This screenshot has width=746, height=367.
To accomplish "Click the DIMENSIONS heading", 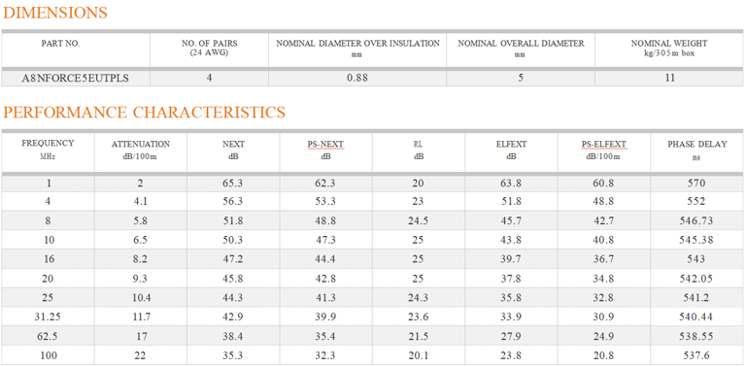I will 55,13.
